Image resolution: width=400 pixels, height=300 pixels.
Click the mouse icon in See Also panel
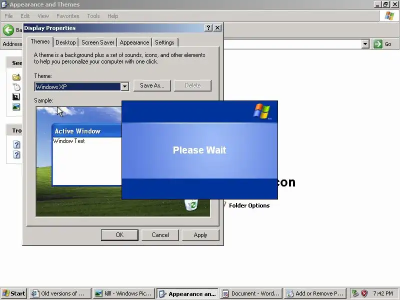(x=16, y=87)
